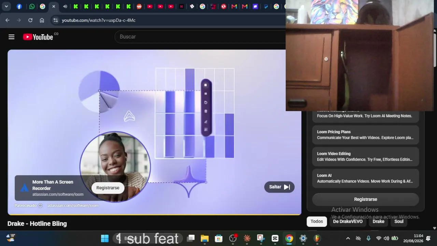Open the orange starburst app on taskbar
Viewport: 437px width, 246px height.
click(247, 238)
